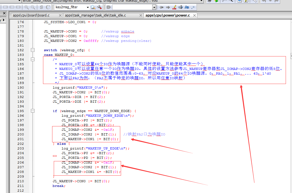Click the Zoom In magnifier icon

click(x=27, y=7)
